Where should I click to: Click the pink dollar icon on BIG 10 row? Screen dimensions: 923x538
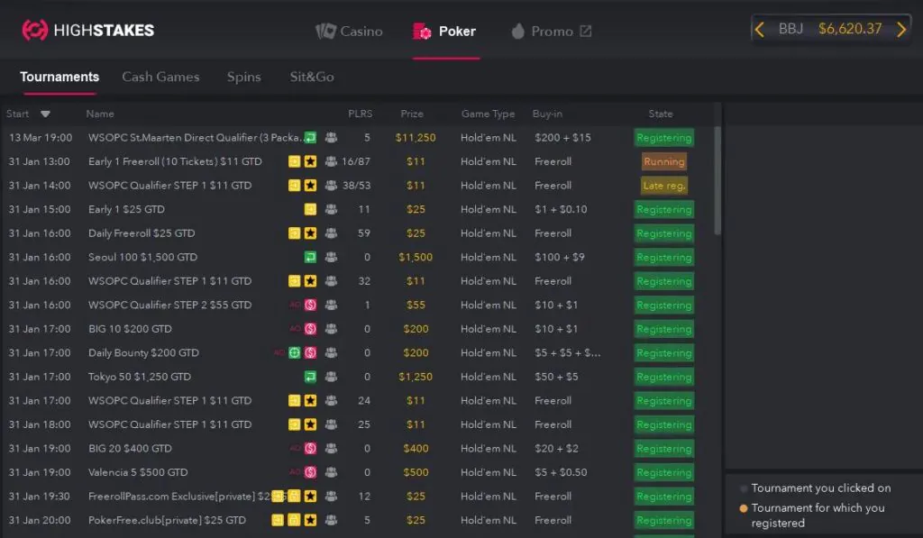coord(310,329)
